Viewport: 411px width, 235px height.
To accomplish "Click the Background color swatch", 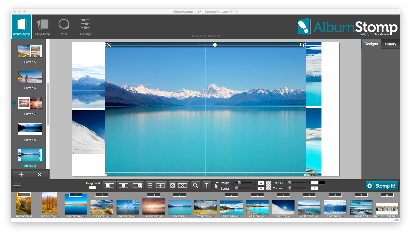I will click(92, 188).
